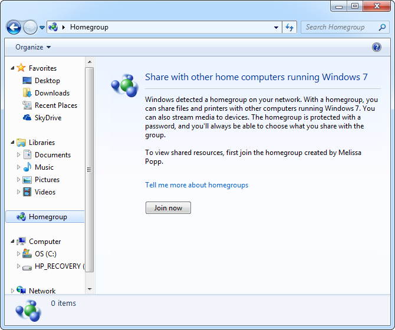Click Homegroup icon in navigation pane
Viewport: 395px width, 330px height.
(21, 216)
